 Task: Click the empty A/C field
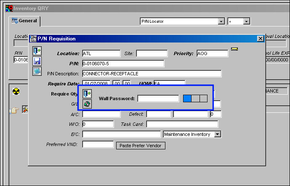101,114
